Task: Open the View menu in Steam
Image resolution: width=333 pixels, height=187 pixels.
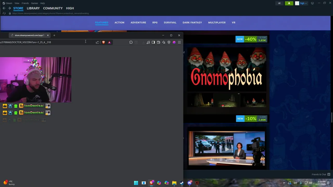Action: pos(17,3)
